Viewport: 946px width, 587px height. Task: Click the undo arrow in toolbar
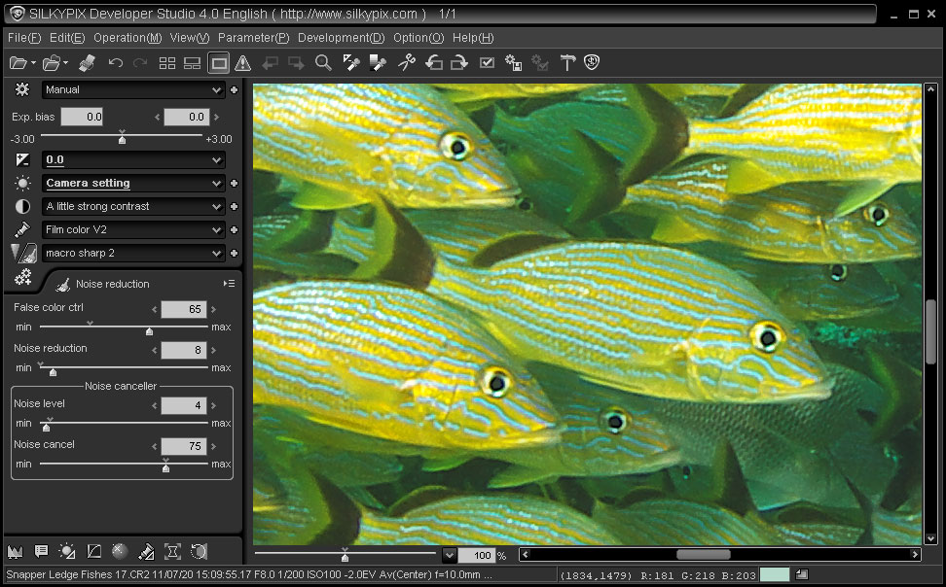(x=116, y=63)
